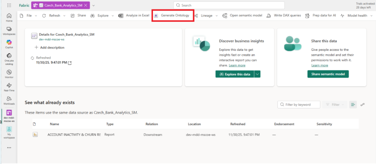Click the app launcher grid icon
The height and width of the screenshot is (164, 376).
click(x=9, y=5)
